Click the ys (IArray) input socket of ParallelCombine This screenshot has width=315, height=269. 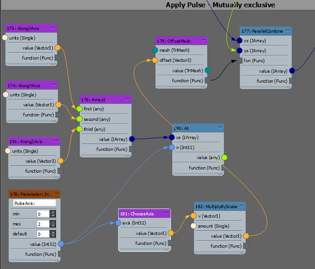tap(239, 50)
